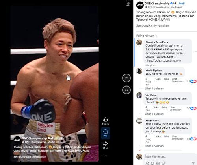The image size is (197, 165).
Task: Expand replies under Khairi Bigshow comment
Action: [x=154, y=89]
